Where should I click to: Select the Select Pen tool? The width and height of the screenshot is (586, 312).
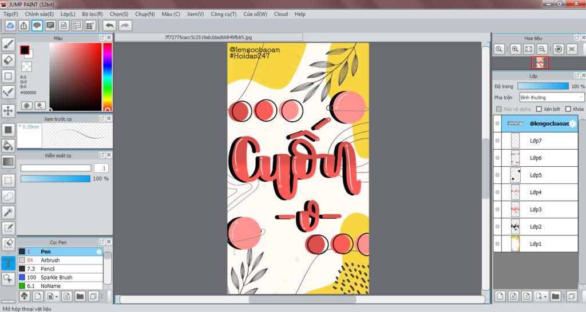[8, 228]
